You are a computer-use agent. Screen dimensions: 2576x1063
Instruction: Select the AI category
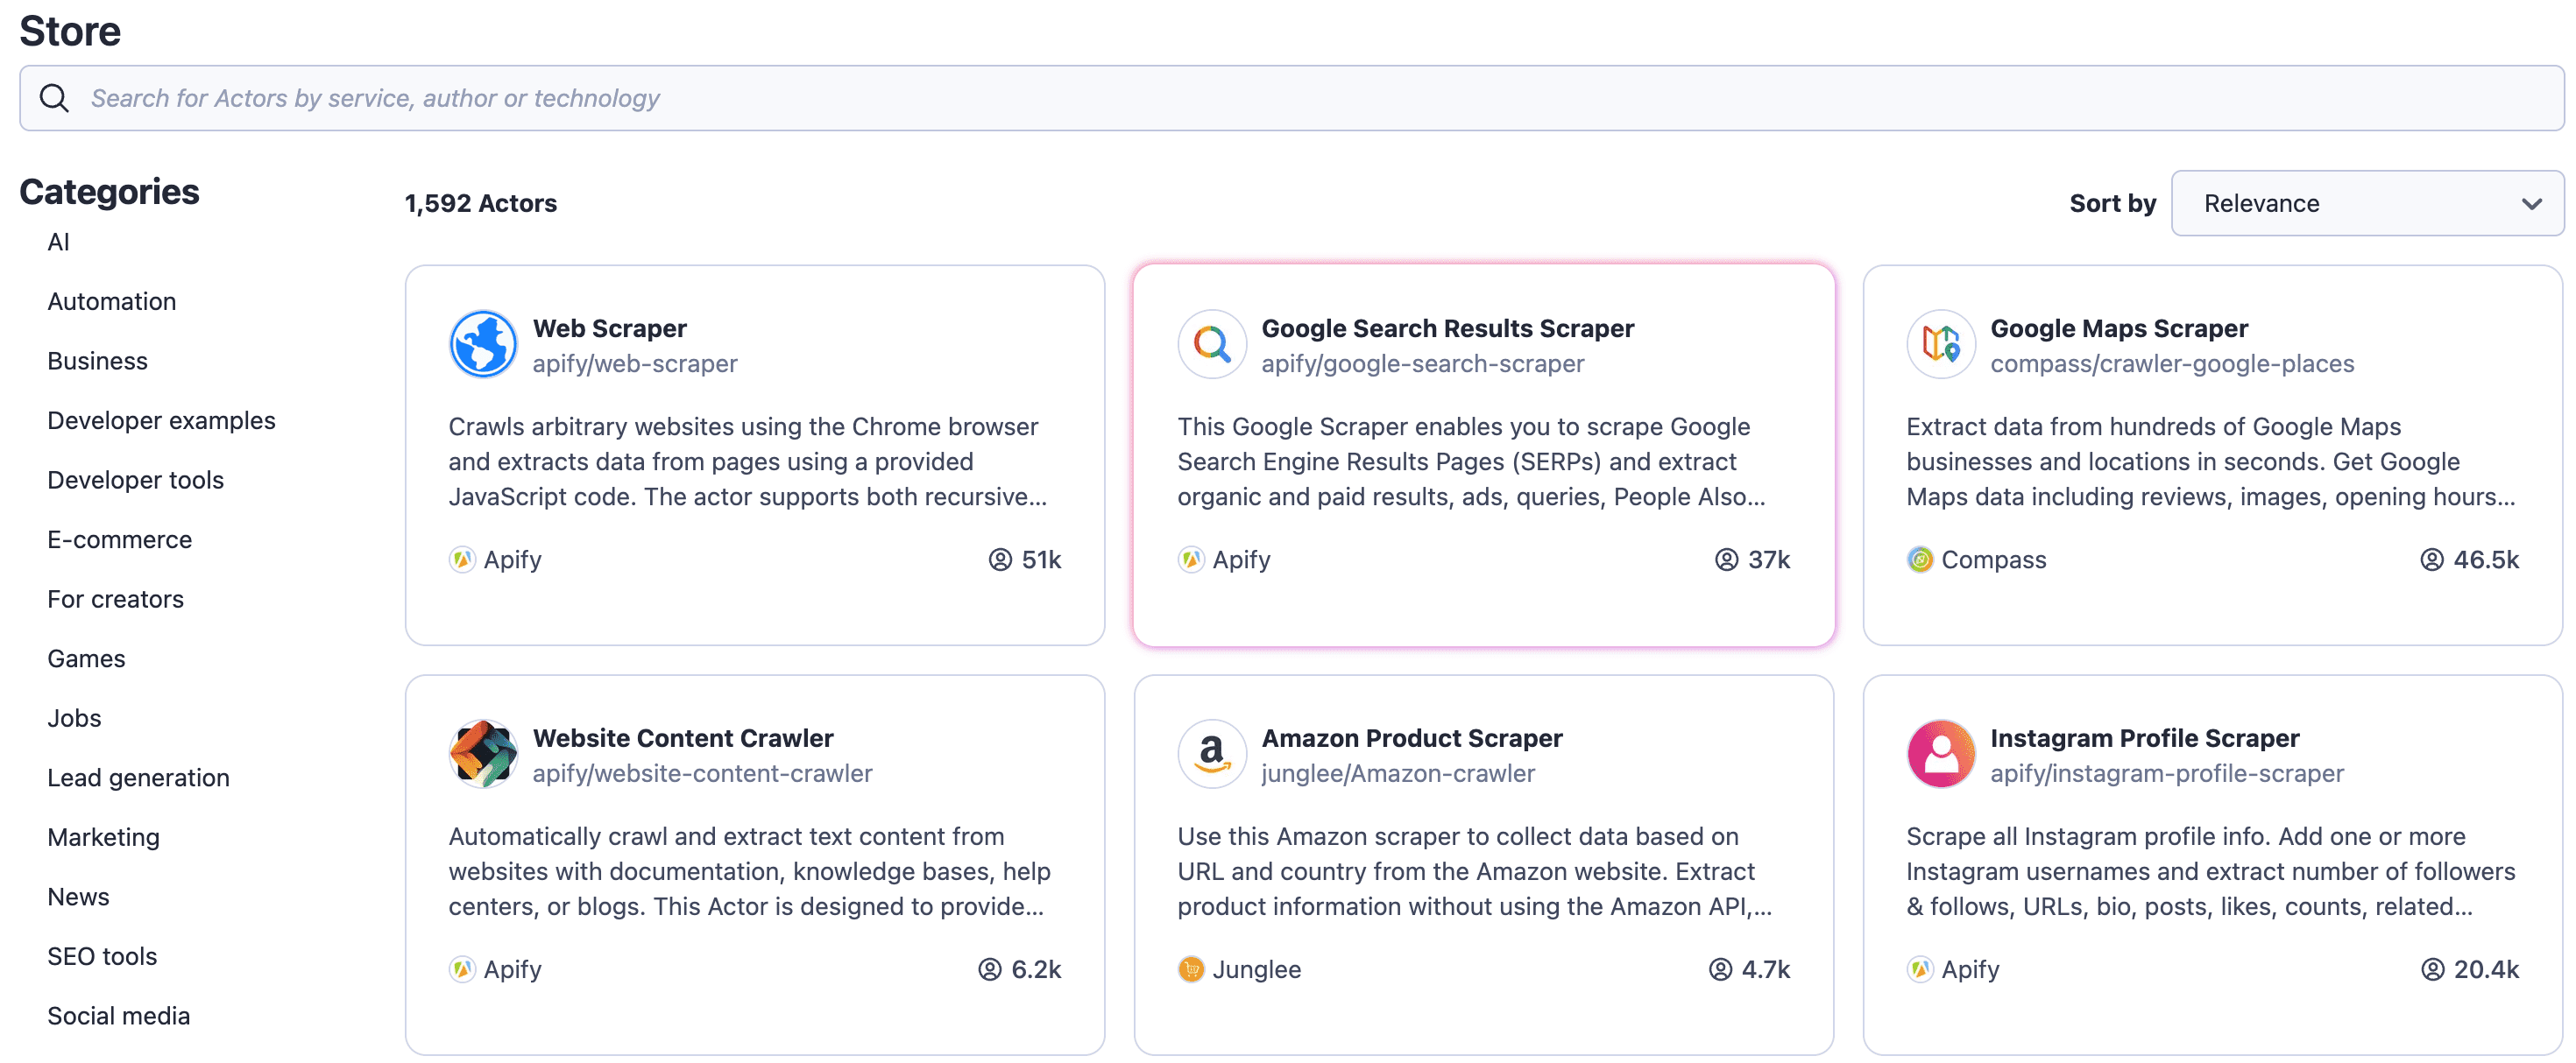click(59, 241)
